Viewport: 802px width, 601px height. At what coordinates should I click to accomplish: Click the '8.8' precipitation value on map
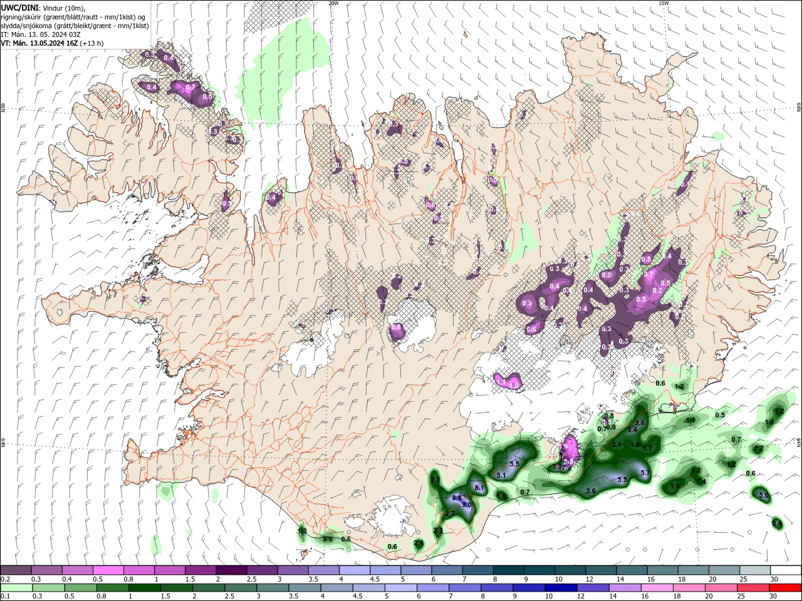click(x=457, y=498)
